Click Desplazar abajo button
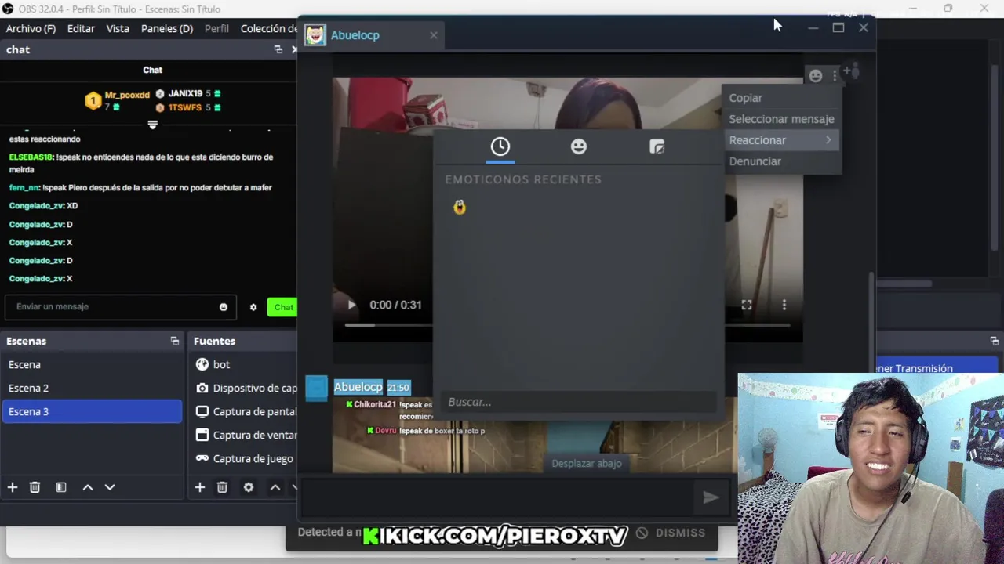Viewport: 1004px width, 564px height. pyautogui.click(x=587, y=463)
